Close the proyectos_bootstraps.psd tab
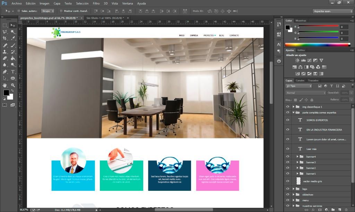The width and height of the screenshot is (355, 212). [x=81, y=18]
